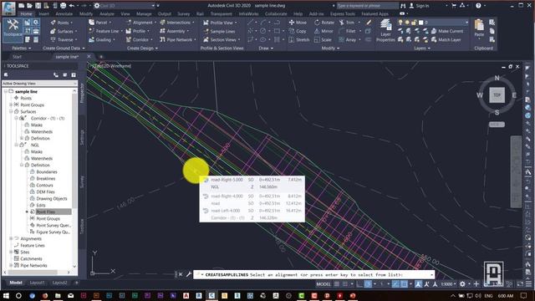Viewport: 535px width, 301px height.
Task: Open the Active Drawing View dropdown
Action: click(x=39, y=84)
